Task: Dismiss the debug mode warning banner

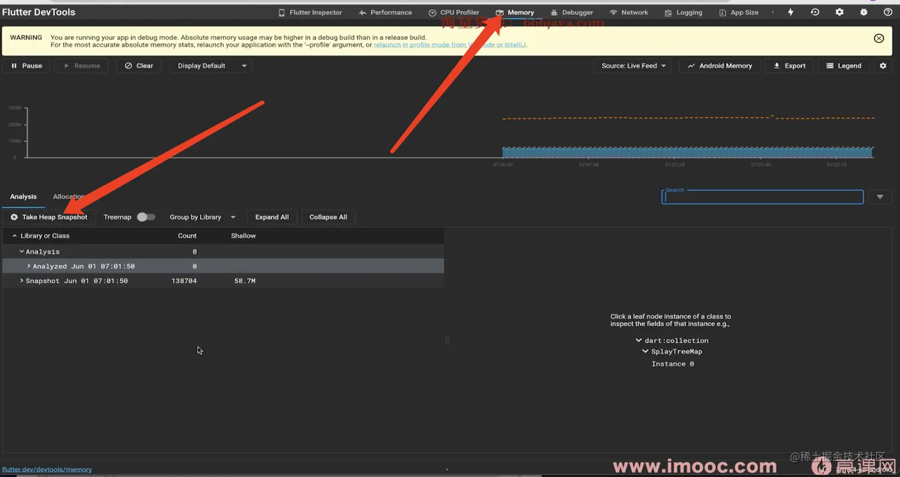Action: [879, 38]
